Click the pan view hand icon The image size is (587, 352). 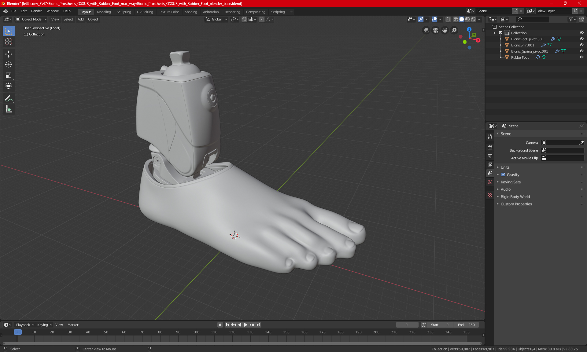click(x=445, y=30)
